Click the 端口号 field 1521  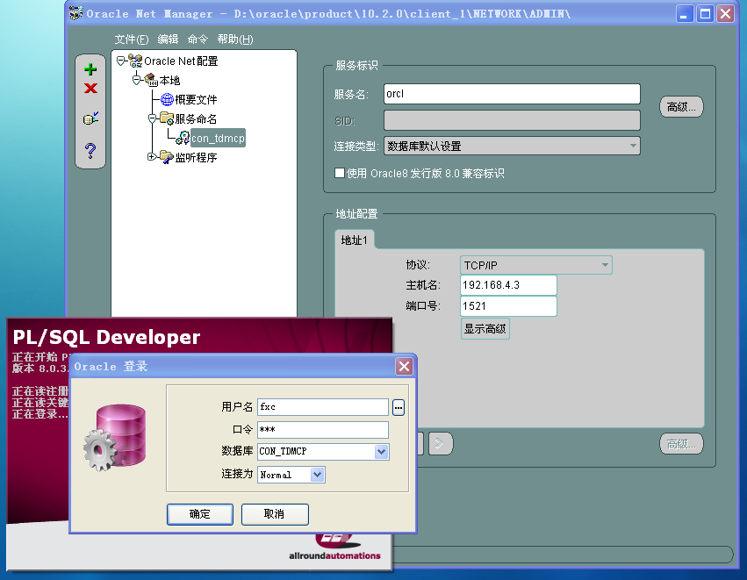(508, 305)
